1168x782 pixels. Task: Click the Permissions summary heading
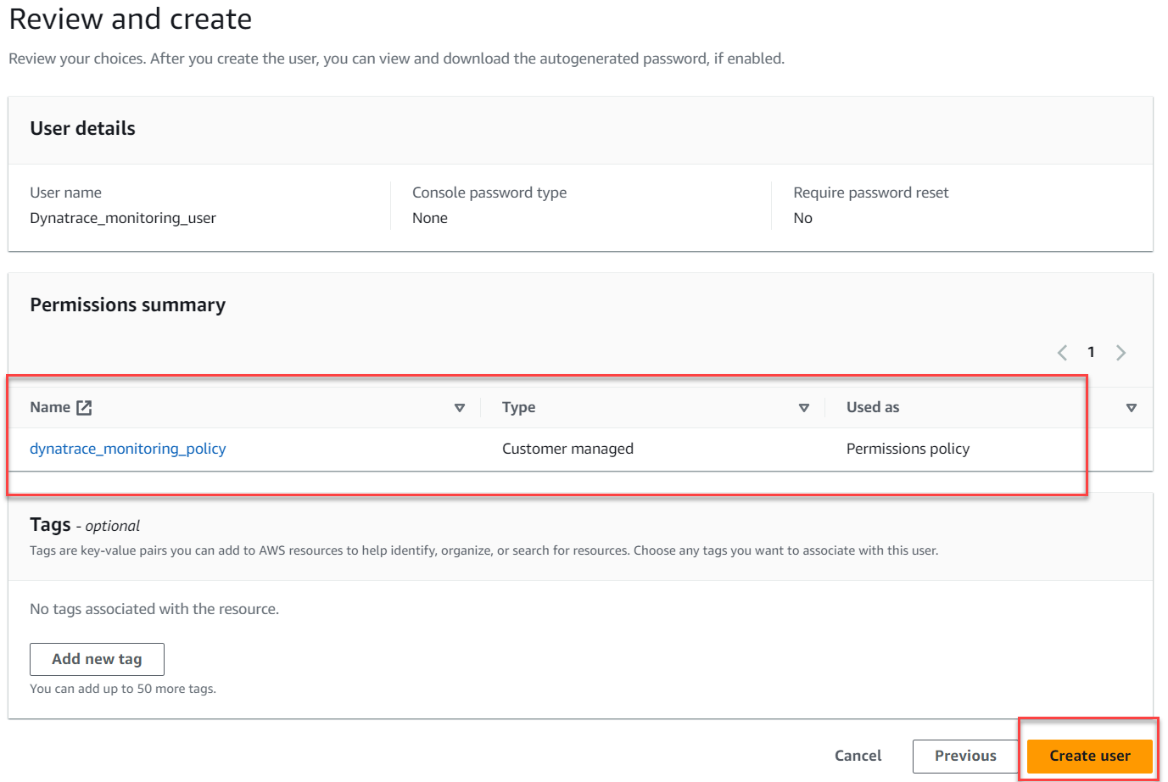pos(128,305)
